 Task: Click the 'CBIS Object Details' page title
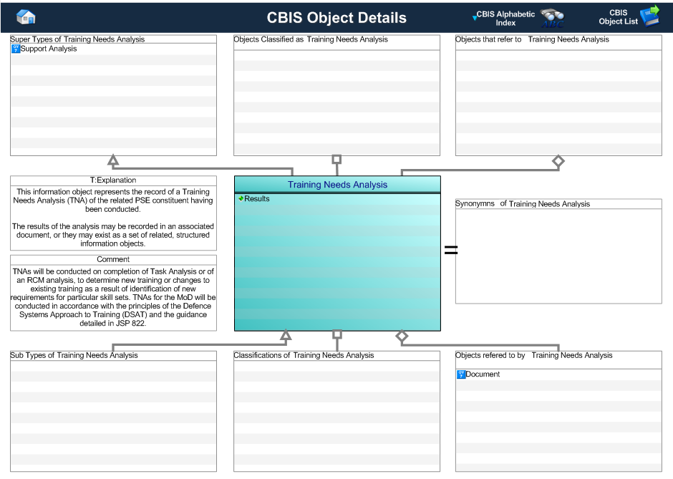336,18
